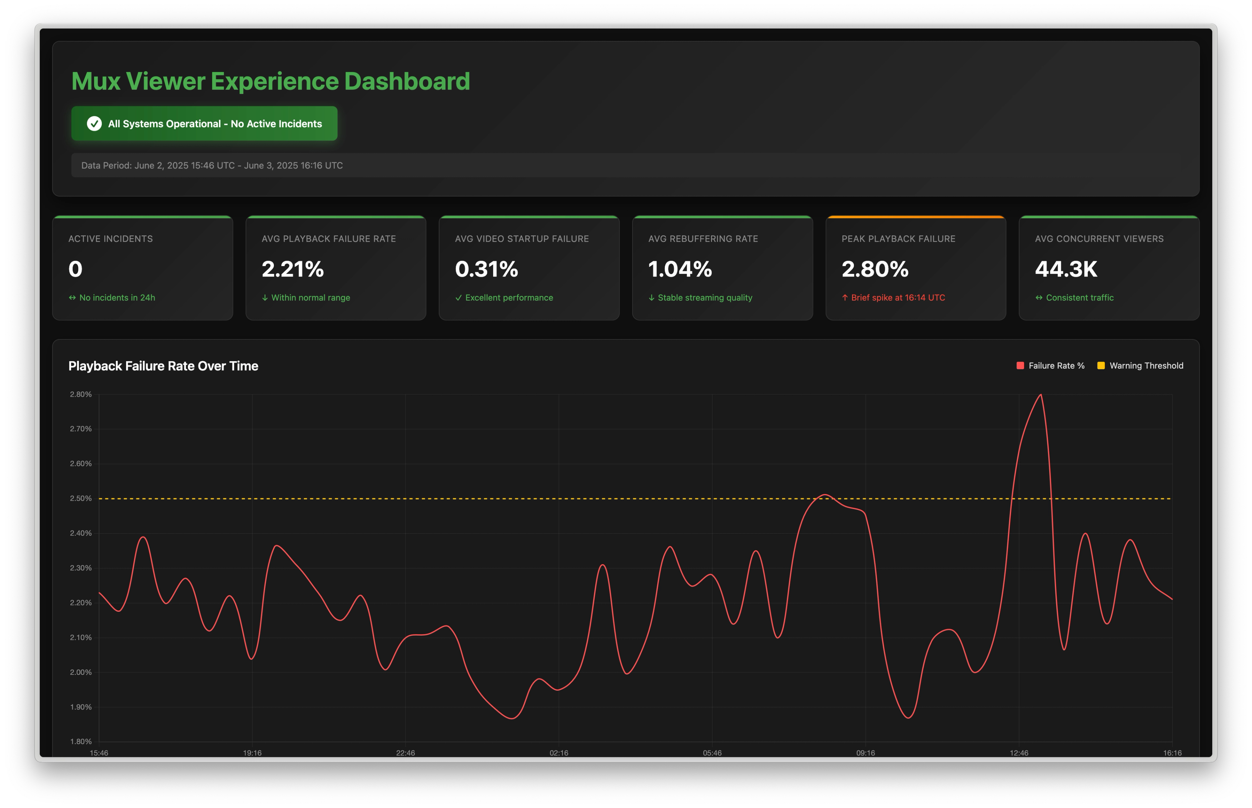Click the arrows icon beside No incidents in 24h
The width and height of the screenshot is (1252, 808).
(x=72, y=297)
